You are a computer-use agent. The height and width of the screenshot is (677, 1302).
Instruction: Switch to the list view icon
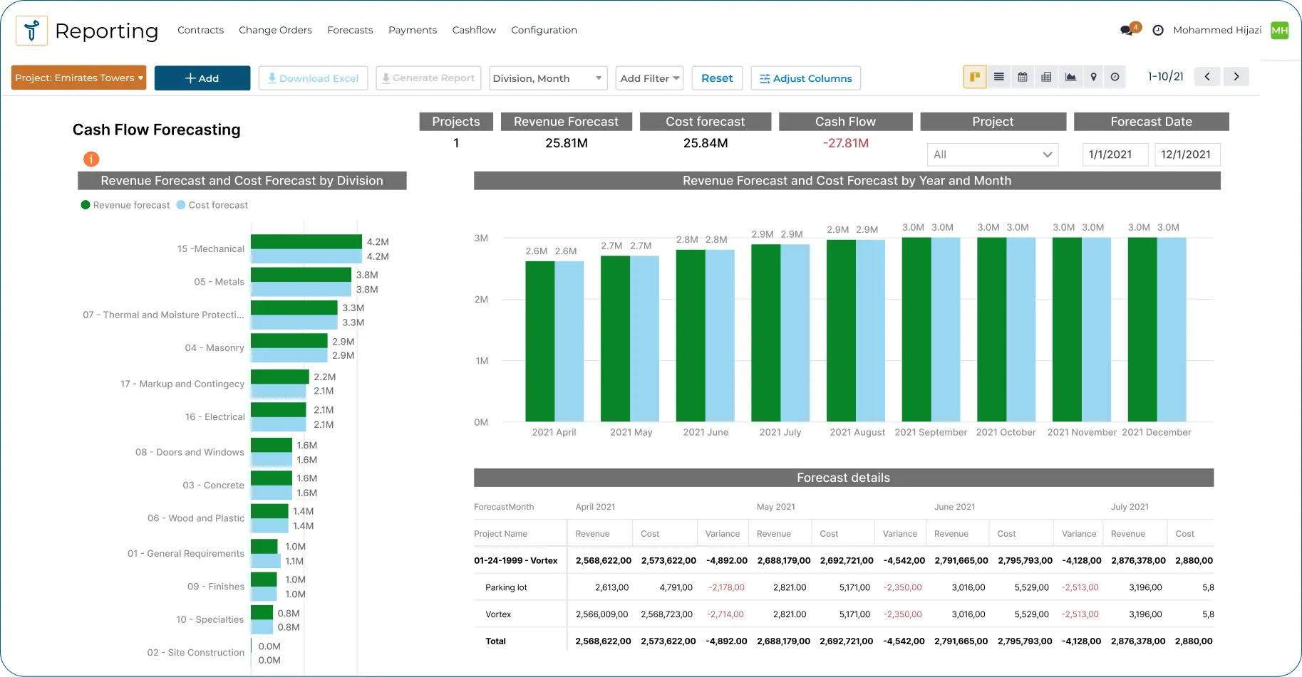click(x=999, y=77)
